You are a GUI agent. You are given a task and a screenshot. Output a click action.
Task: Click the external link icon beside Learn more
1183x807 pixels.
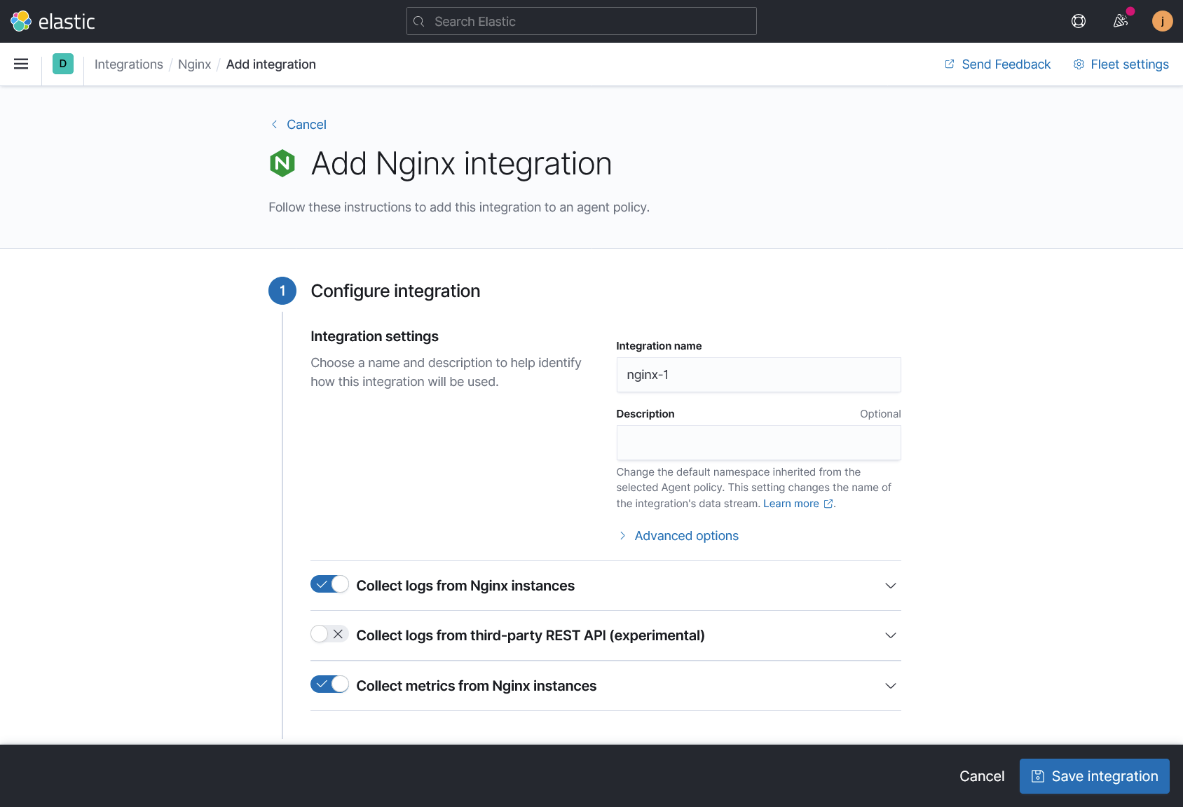pyautogui.click(x=828, y=504)
